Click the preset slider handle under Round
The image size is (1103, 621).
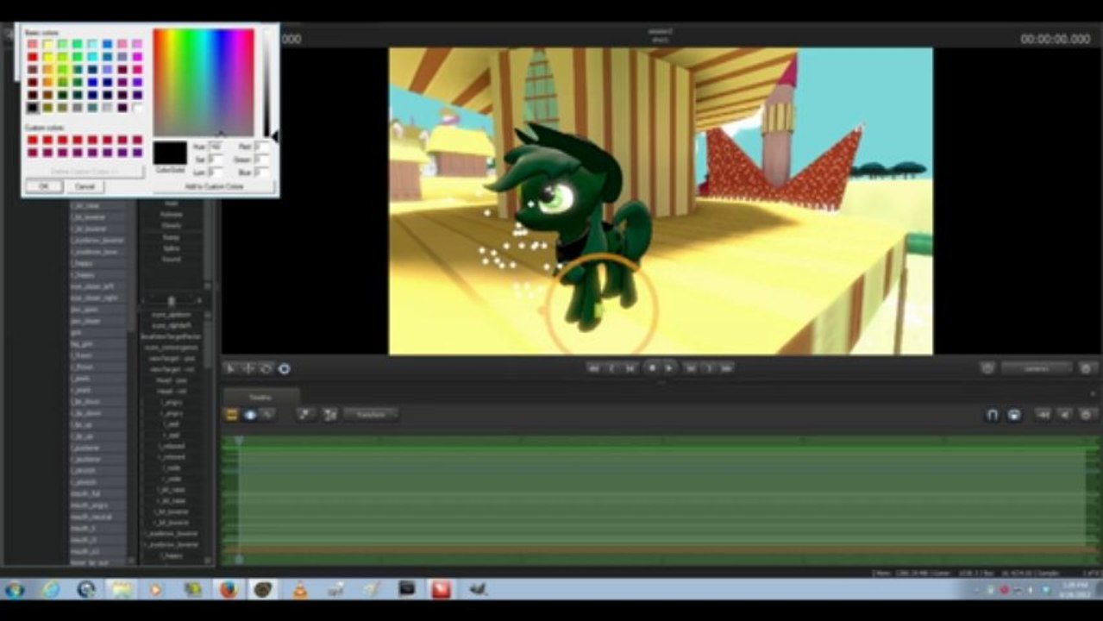click(171, 301)
